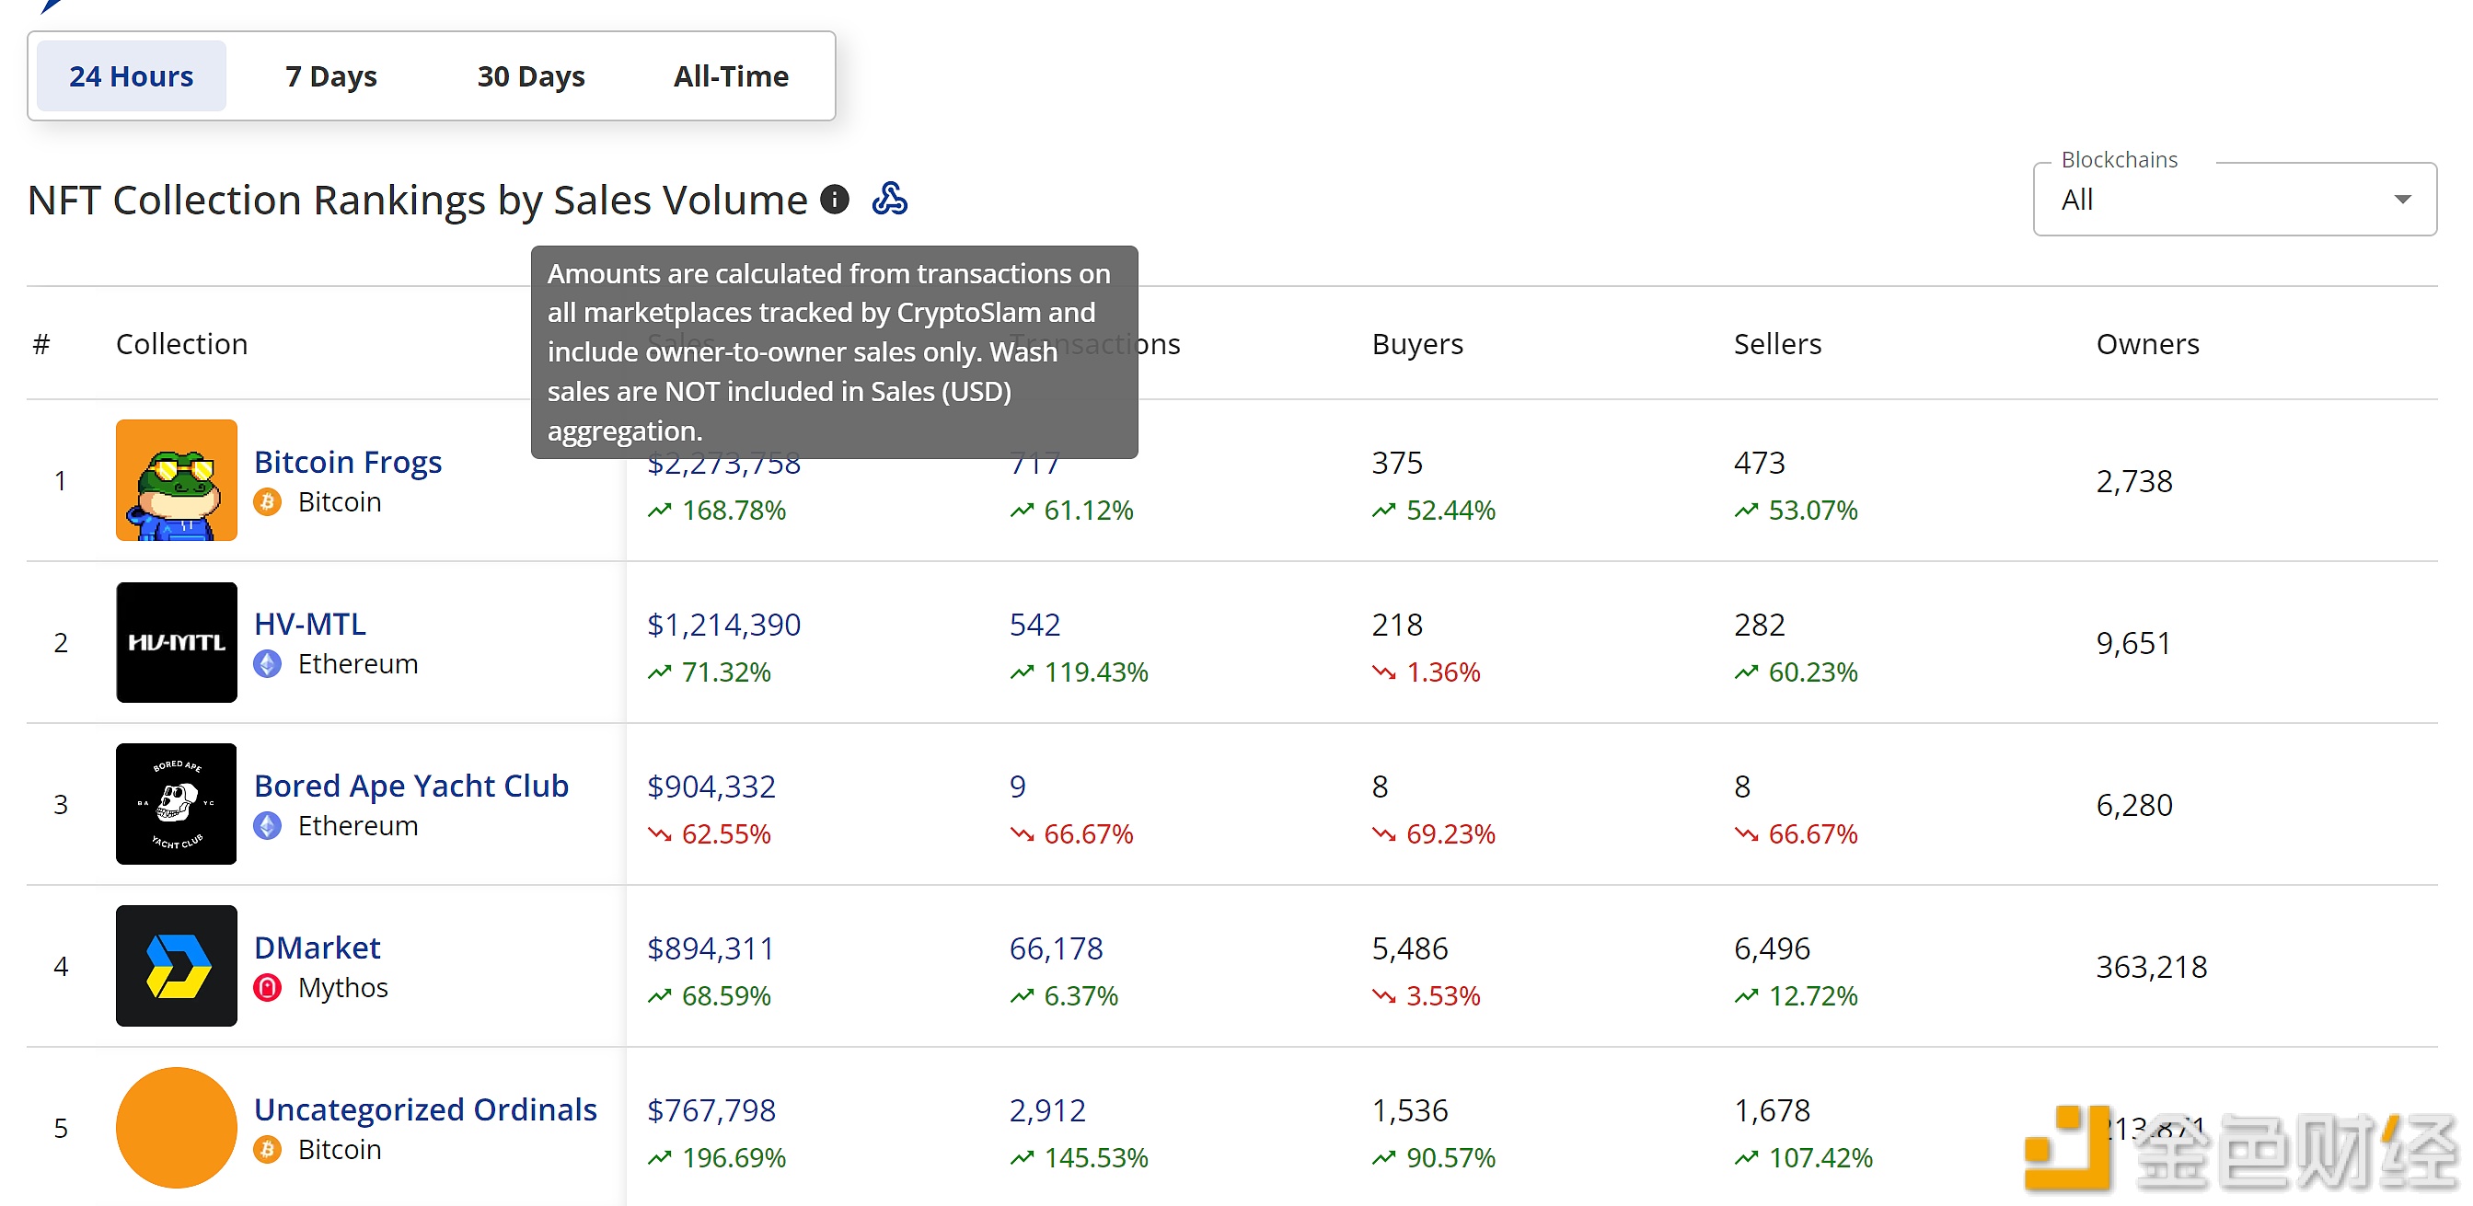Click the 62.55% downtrend arrow for Bored Ape
This screenshot has height=1206, width=2473.
tap(660, 833)
